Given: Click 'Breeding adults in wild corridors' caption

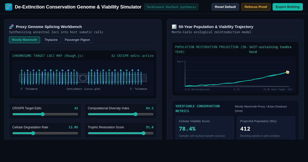Looking at the screenshot, I should [260, 136].
